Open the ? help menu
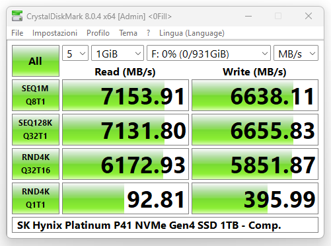The width and height of the screenshot is (331, 246). [148, 33]
